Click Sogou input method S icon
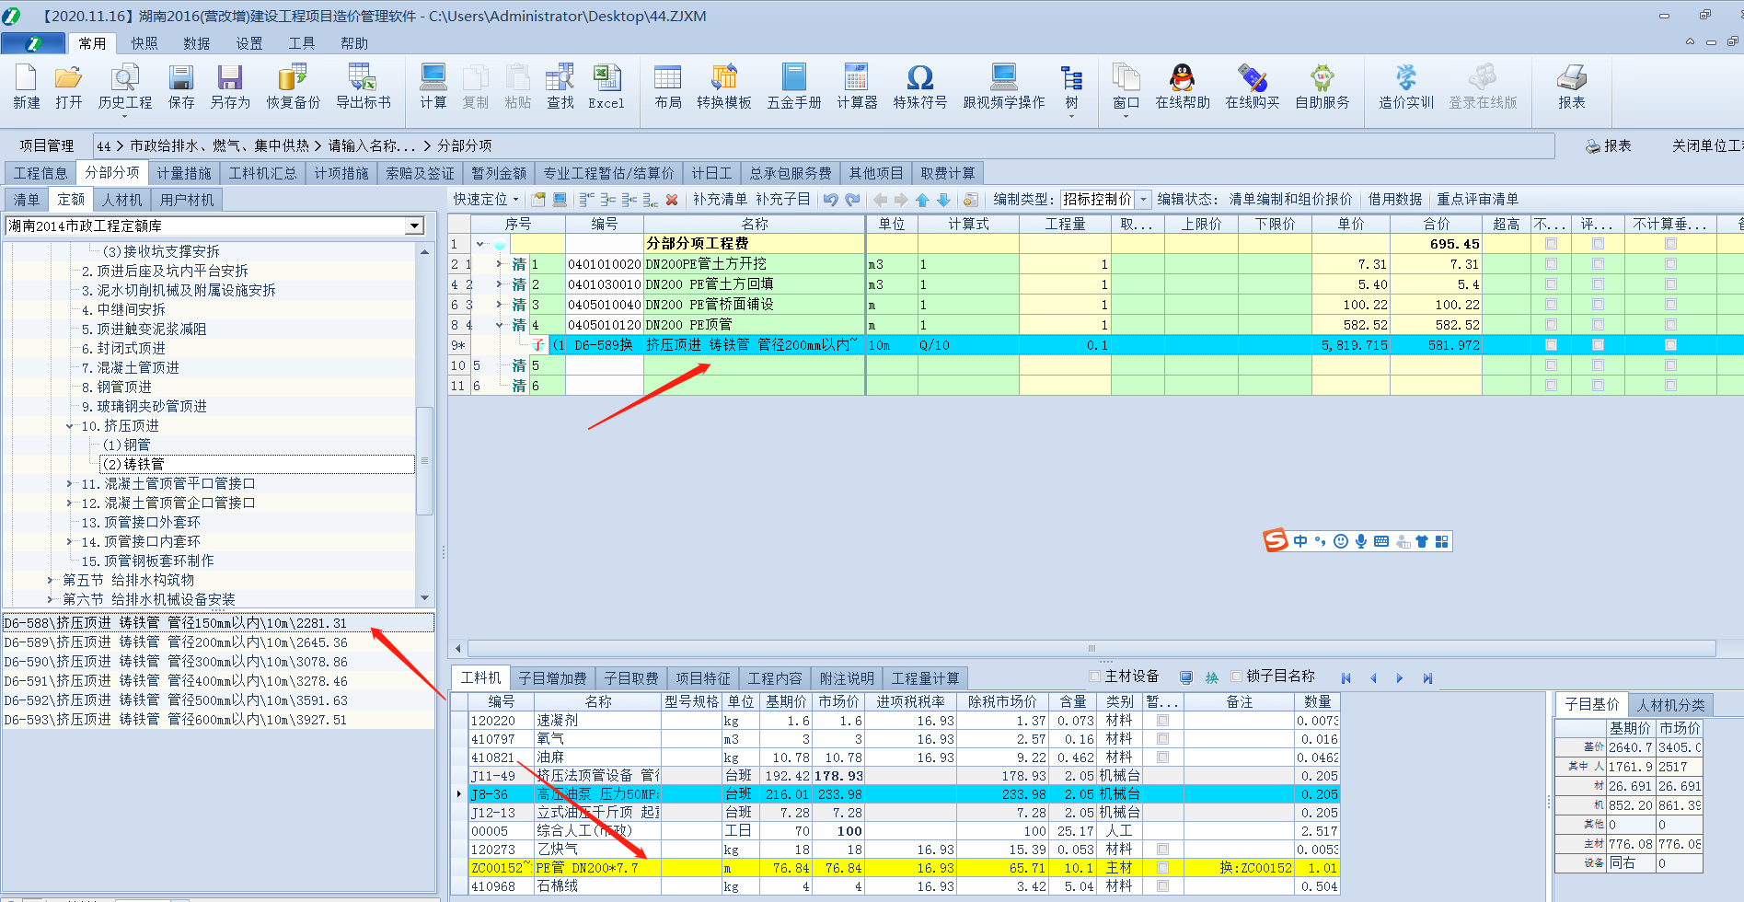 click(x=1276, y=540)
